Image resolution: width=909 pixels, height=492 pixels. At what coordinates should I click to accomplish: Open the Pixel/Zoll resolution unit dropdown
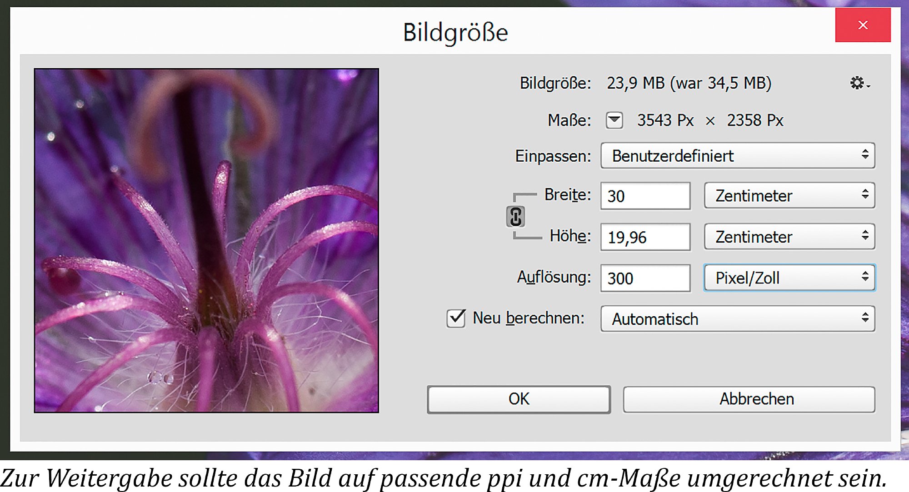coord(789,278)
